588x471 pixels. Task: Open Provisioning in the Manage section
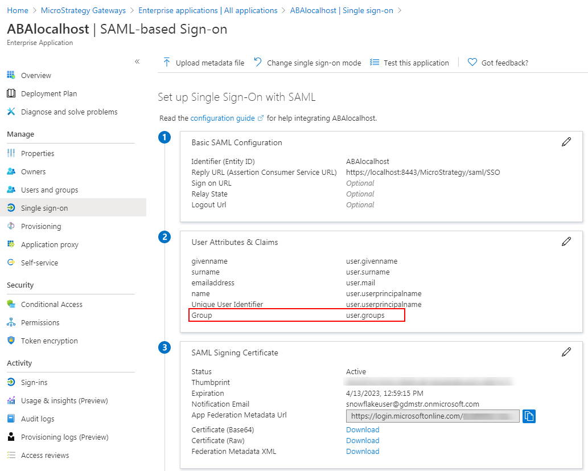tap(41, 226)
